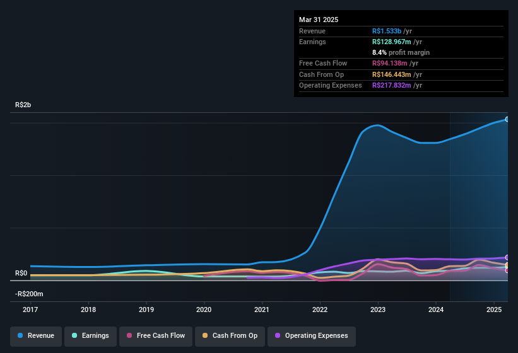Viewport: 518px width, 353px height.
Task: Toggle the Cash From Op legend button
Action: click(x=230, y=336)
